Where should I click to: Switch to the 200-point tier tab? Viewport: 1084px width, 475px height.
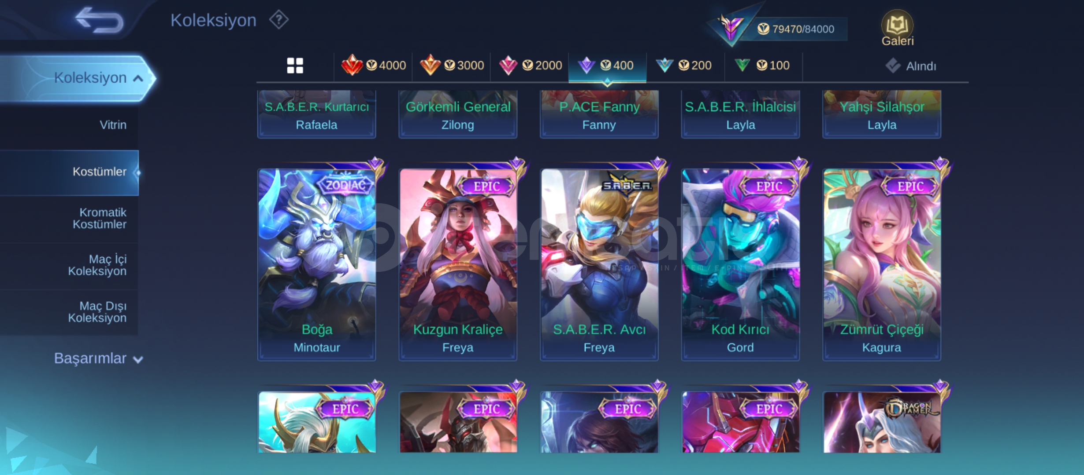point(685,66)
